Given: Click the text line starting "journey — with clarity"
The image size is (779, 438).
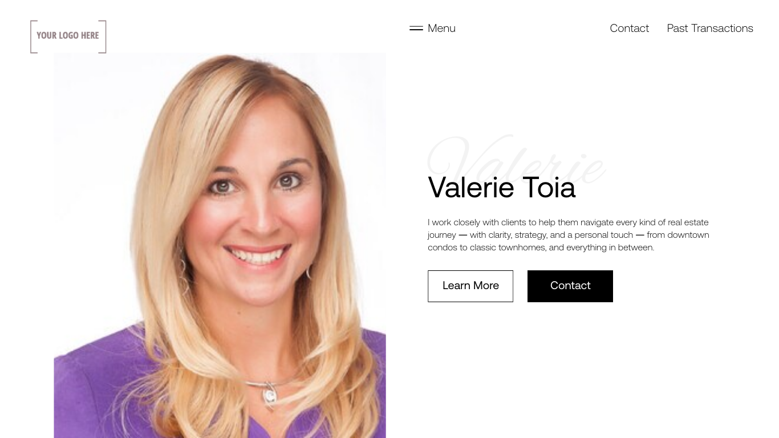Looking at the screenshot, I should [x=569, y=235].
